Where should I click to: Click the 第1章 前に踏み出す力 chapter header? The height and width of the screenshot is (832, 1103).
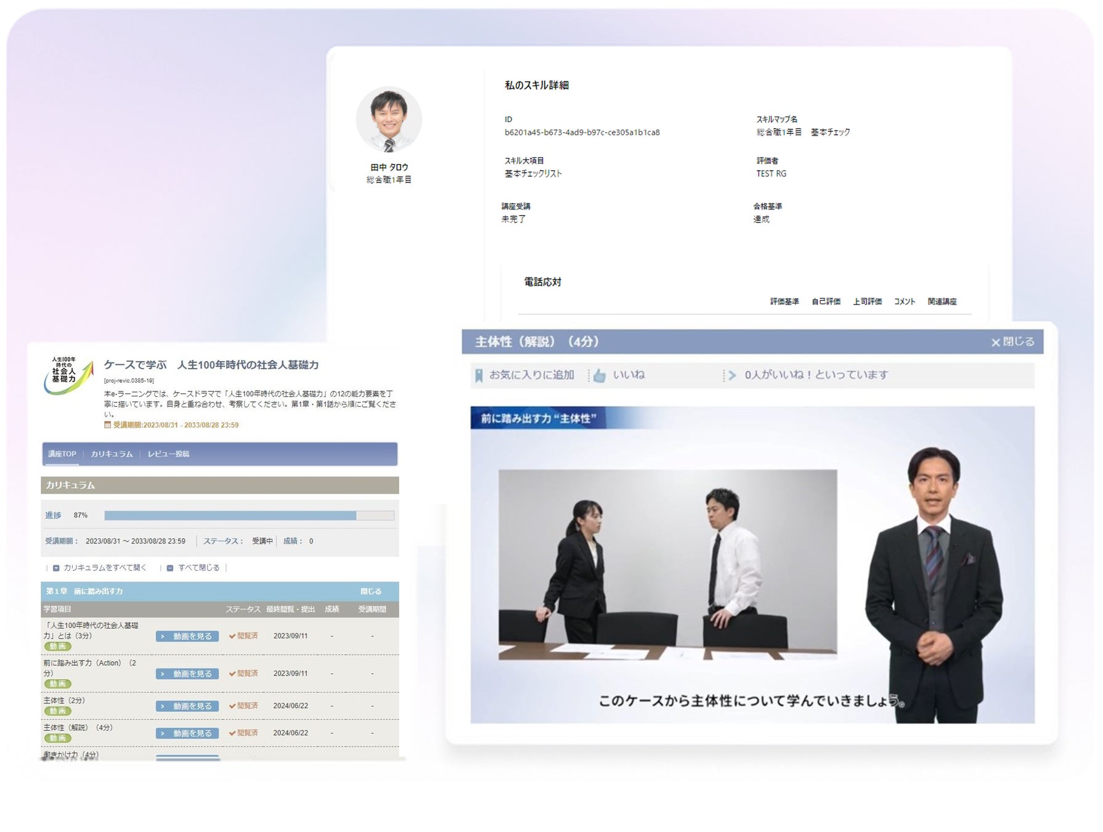coord(220,592)
